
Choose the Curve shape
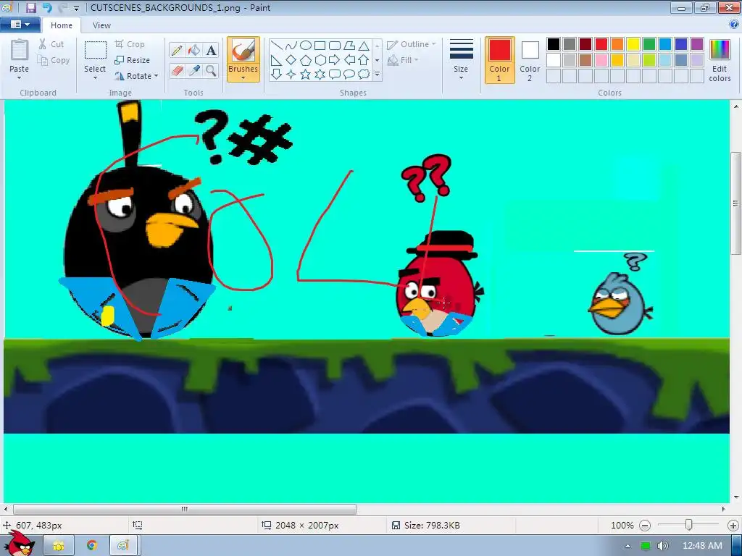coord(291,46)
